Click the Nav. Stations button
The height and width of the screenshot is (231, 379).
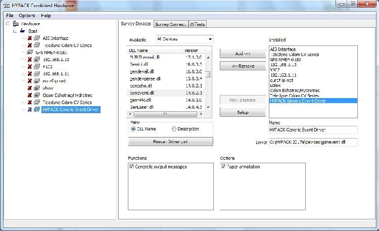243,100
